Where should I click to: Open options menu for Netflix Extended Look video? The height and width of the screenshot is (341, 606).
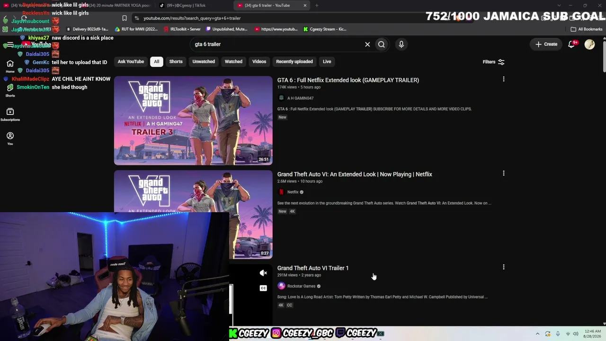click(504, 173)
